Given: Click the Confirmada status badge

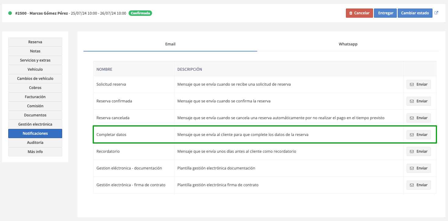Looking at the screenshot, I should [x=140, y=13].
